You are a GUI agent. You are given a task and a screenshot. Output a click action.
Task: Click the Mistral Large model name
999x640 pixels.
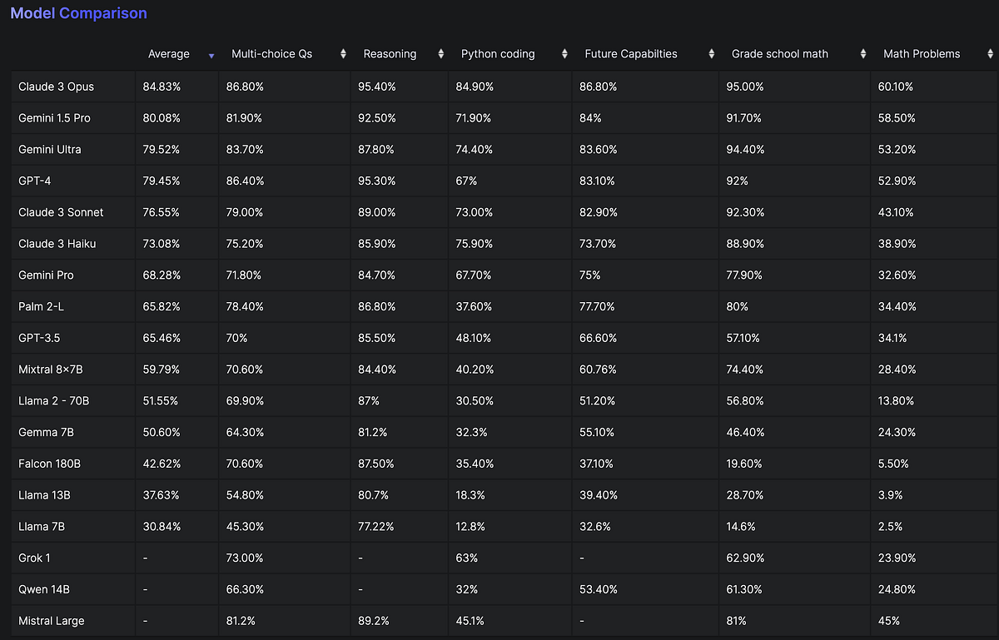(x=51, y=621)
